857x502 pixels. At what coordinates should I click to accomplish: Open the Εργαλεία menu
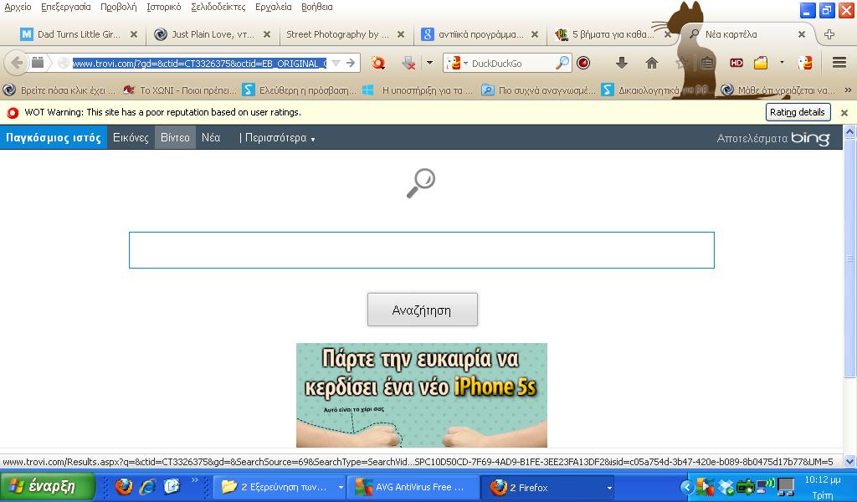[x=274, y=7]
